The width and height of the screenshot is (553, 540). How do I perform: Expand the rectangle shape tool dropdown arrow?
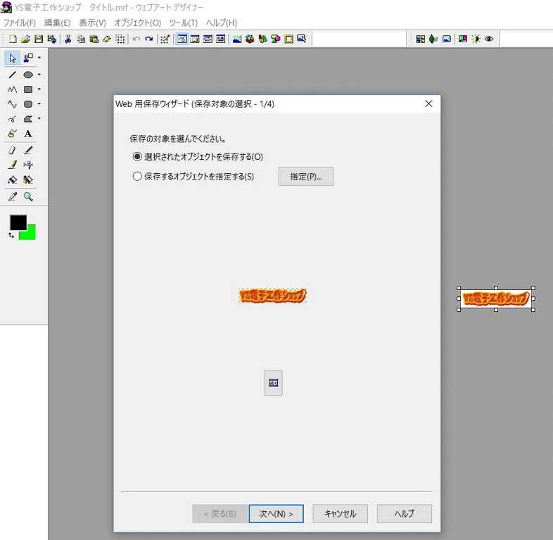click(x=39, y=89)
